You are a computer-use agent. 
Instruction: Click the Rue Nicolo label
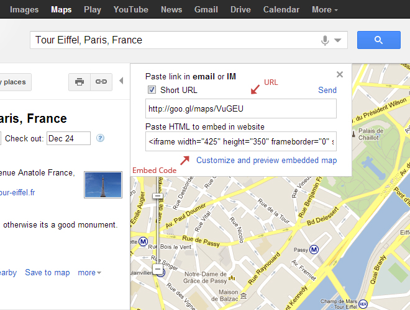237,230
